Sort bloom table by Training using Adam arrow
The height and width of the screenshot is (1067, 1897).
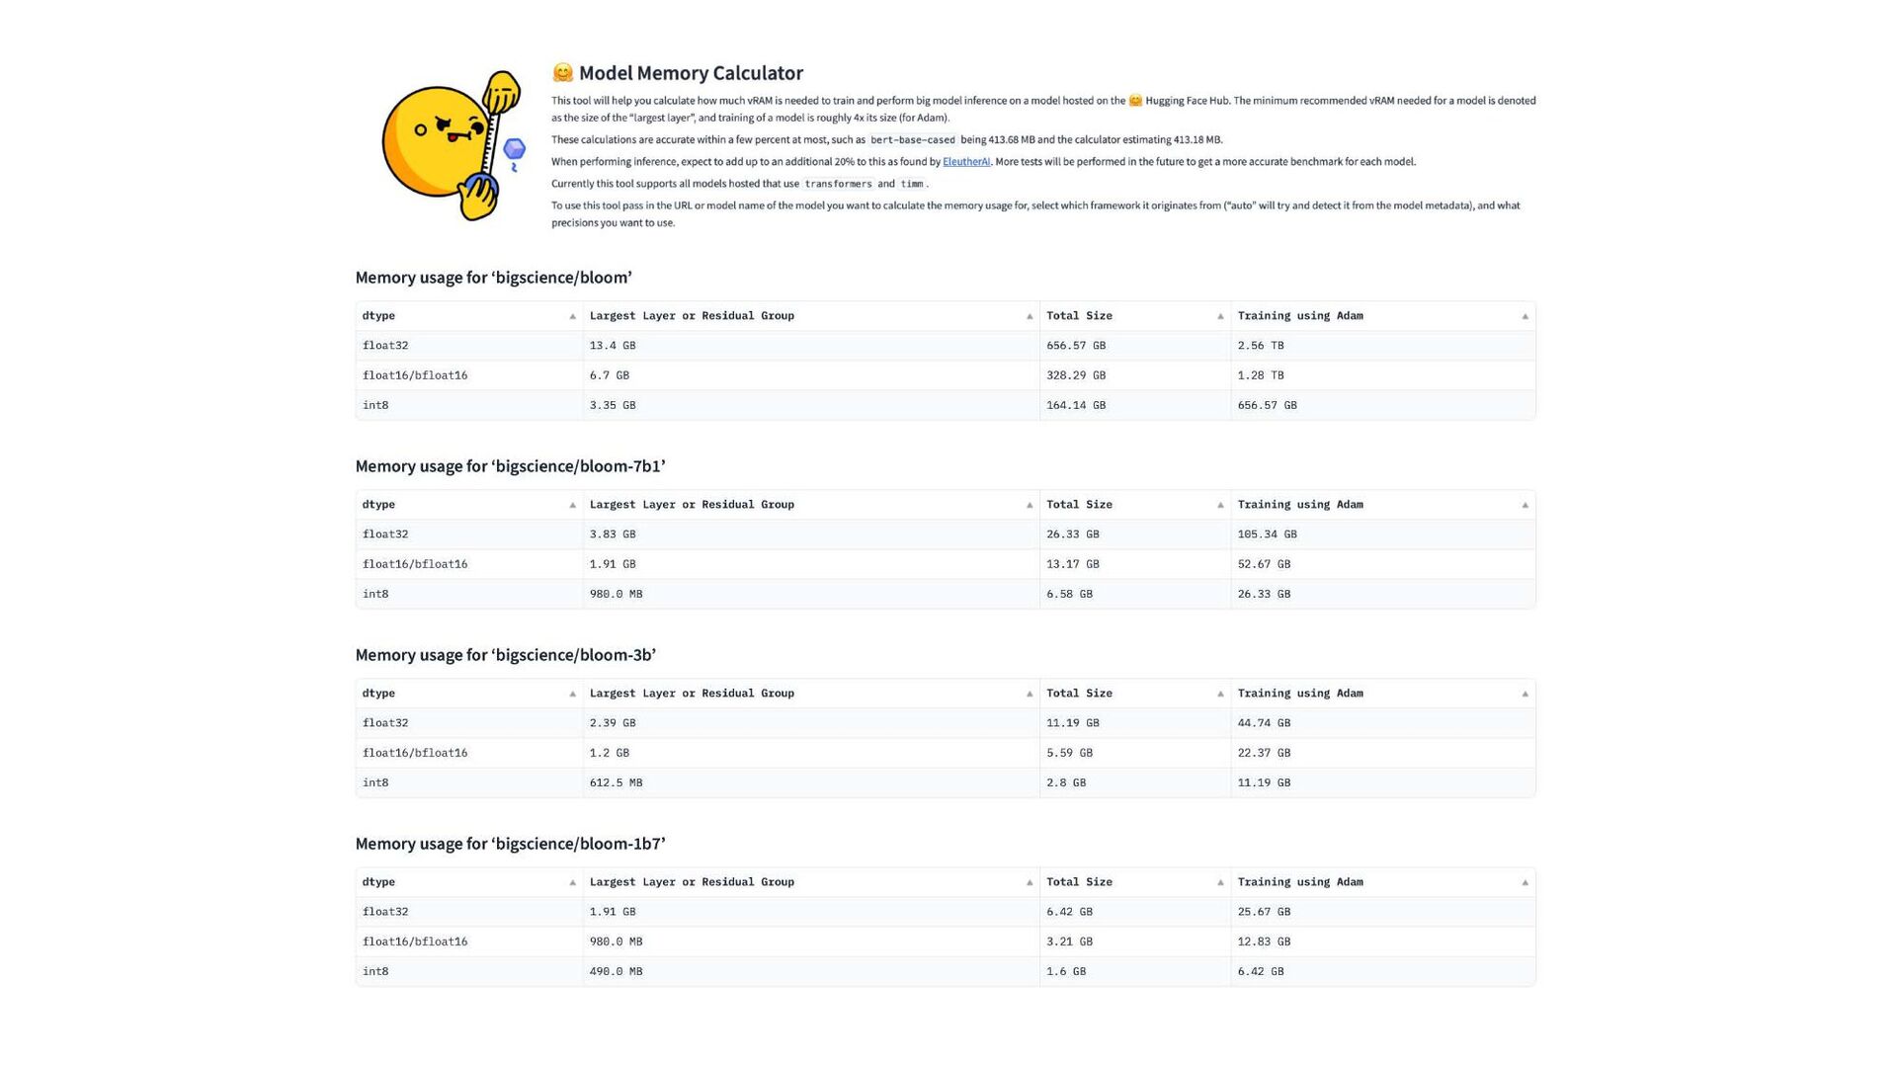pos(1525,316)
